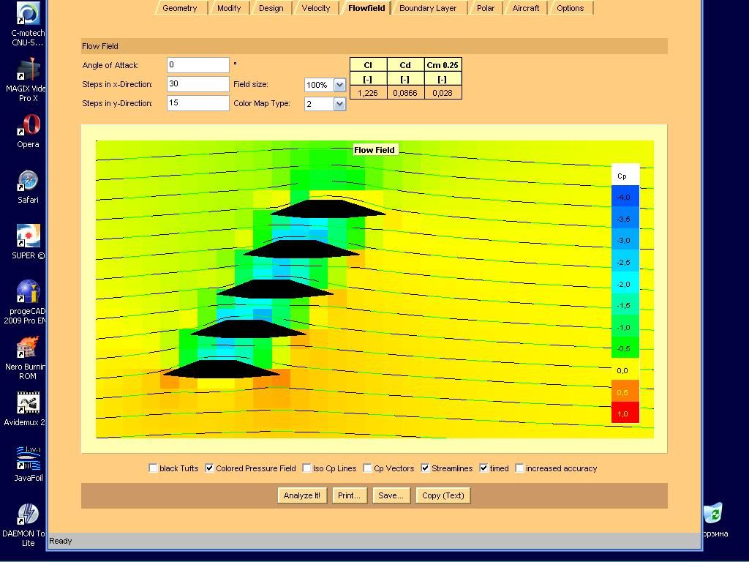Click the Ready status bar text
The width and height of the screenshot is (749, 562).
point(60,541)
